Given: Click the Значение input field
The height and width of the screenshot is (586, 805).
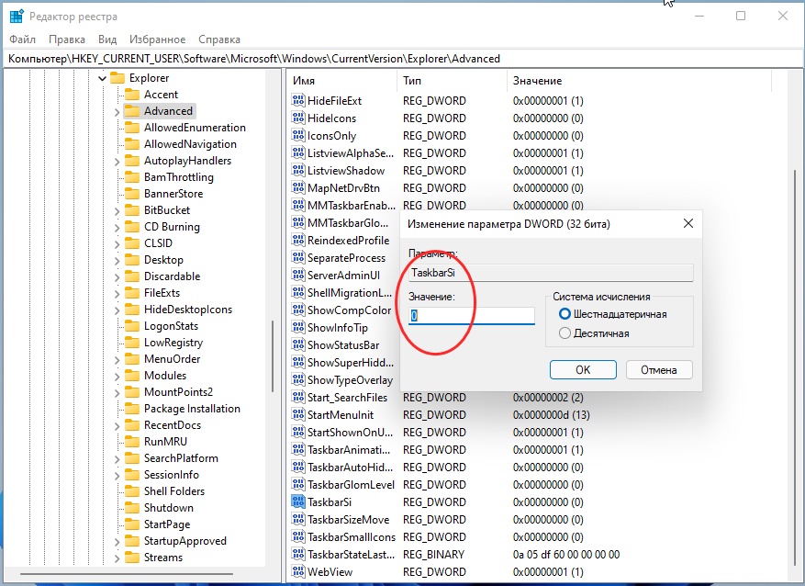Looking at the screenshot, I should click(471, 315).
